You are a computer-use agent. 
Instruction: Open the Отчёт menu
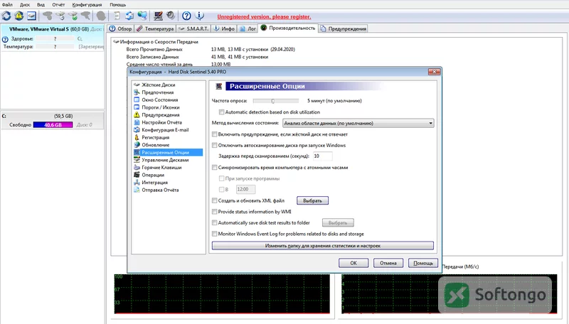[x=58, y=5]
